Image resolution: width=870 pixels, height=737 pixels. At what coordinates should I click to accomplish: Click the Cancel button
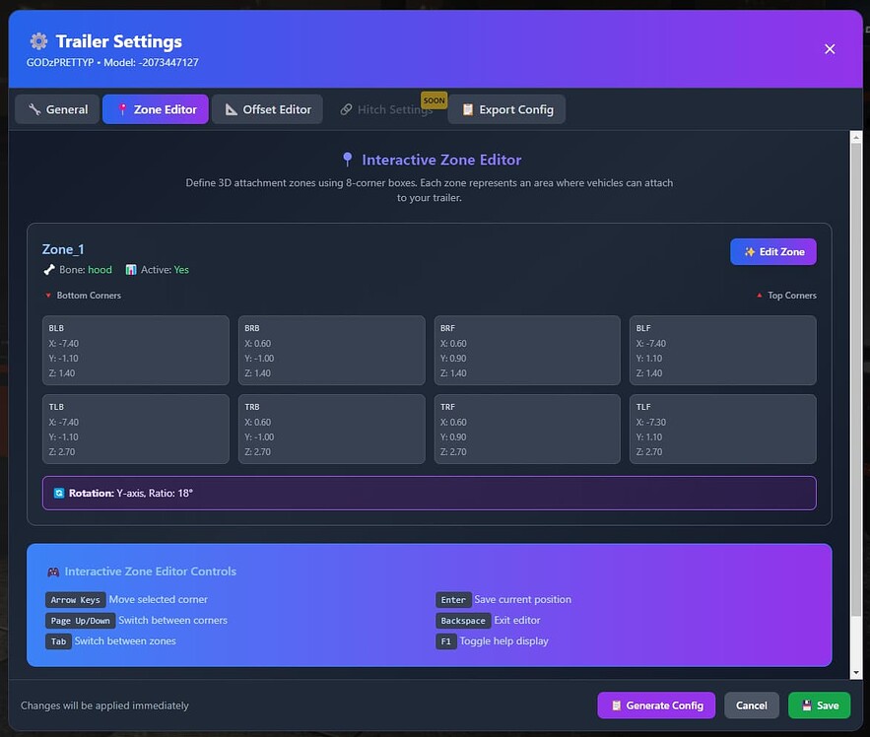[752, 705]
